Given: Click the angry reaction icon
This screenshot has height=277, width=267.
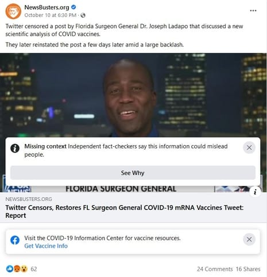Looking at the screenshot, I should click(x=17, y=269).
